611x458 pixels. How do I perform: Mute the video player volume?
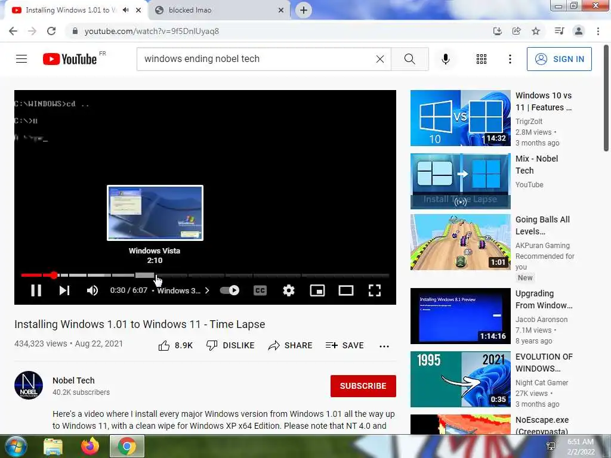click(x=92, y=290)
